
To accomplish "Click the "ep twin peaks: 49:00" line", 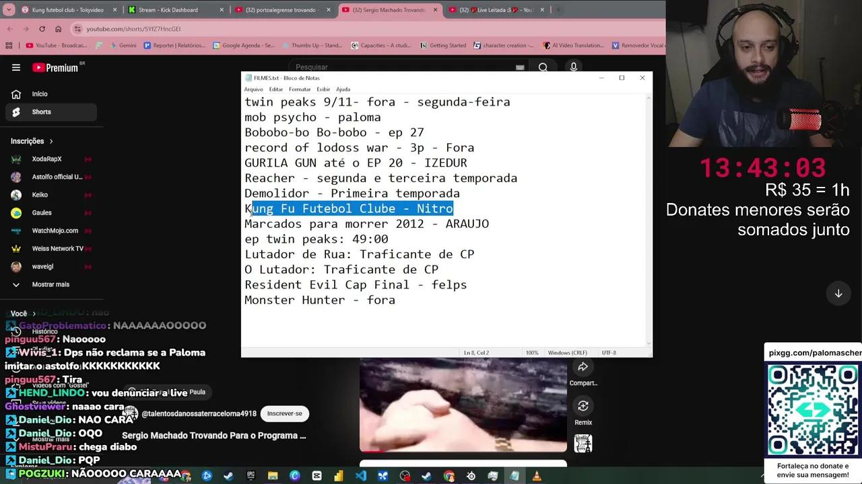I will [x=317, y=239].
